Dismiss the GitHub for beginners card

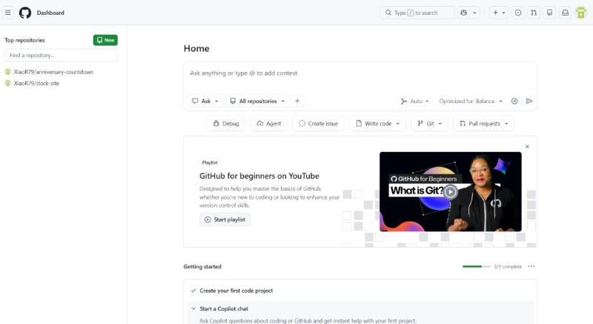(527, 147)
